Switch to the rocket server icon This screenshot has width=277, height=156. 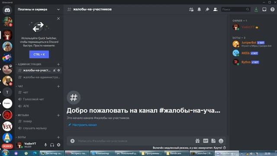(x=7, y=138)
